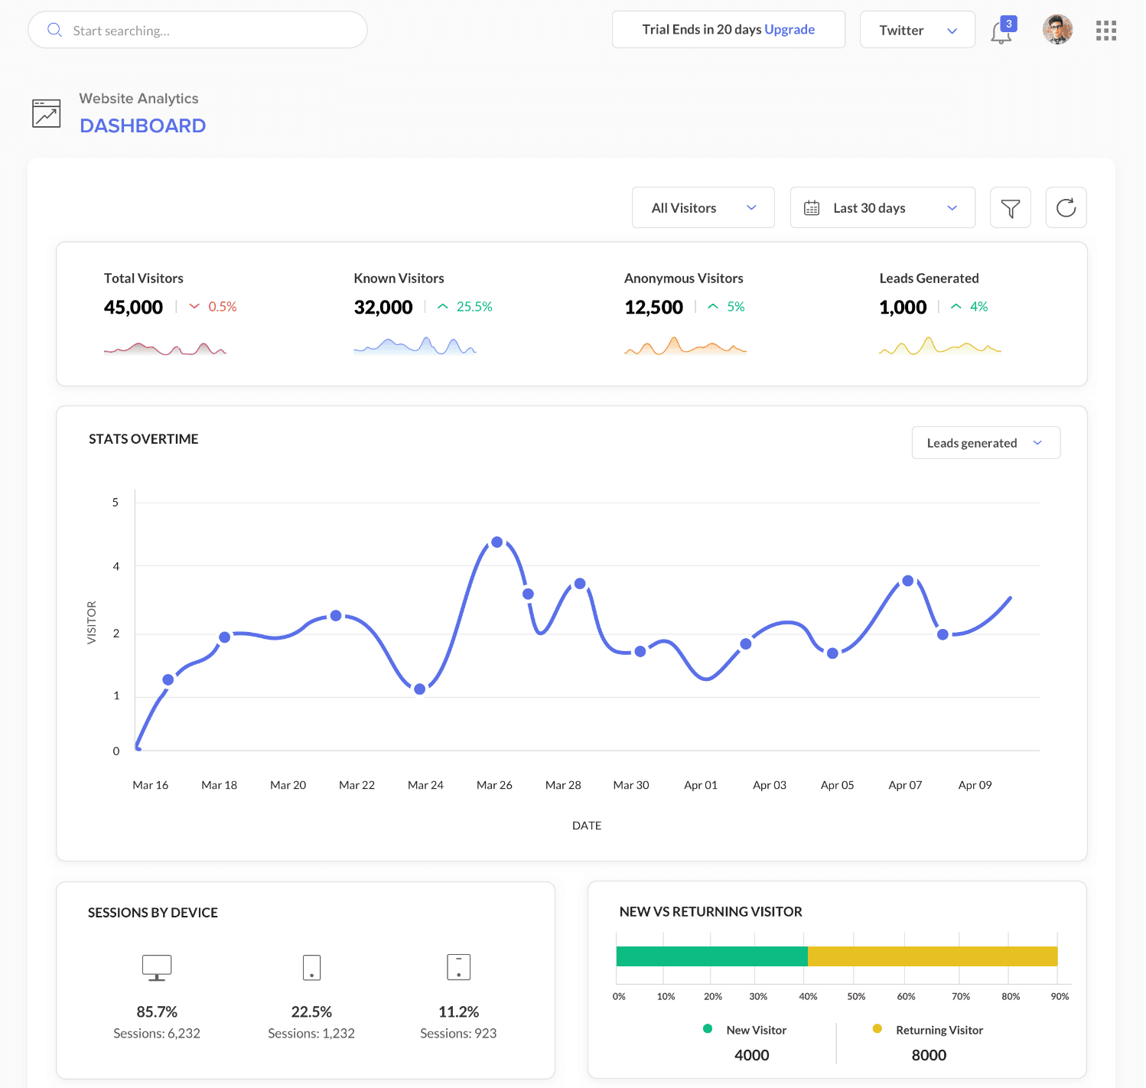This screenshot has height=1088, width=1146.
Task: Click the mobile phone device icon
Action: pyautogui.click(x=311, y=967)
